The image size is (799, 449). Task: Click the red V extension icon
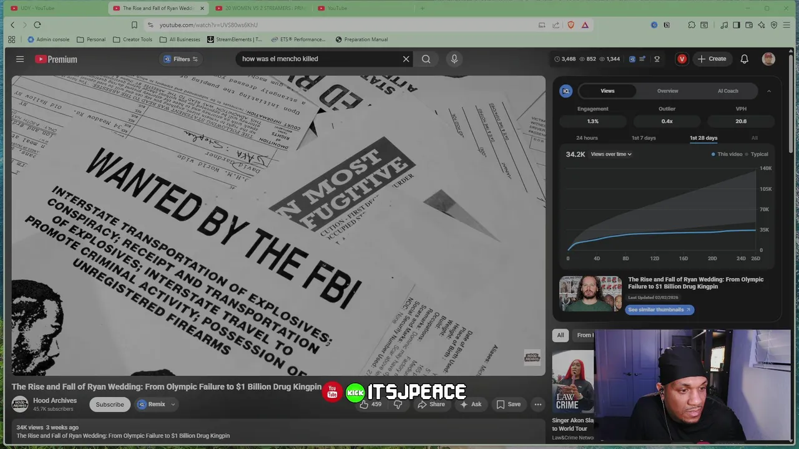[x=682, y=59]
